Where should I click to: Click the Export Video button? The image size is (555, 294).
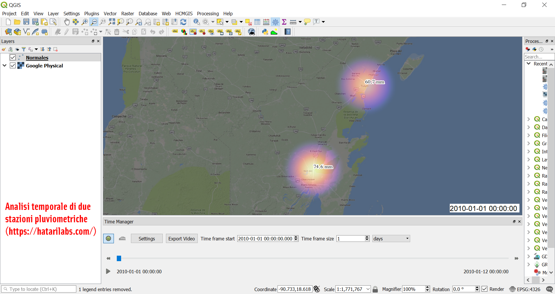point(182,238)
